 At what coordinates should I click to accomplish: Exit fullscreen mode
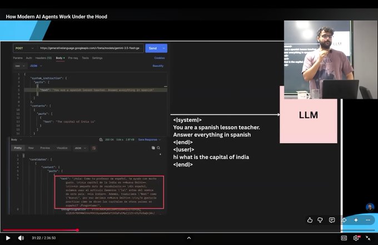(x=368, y=238)
